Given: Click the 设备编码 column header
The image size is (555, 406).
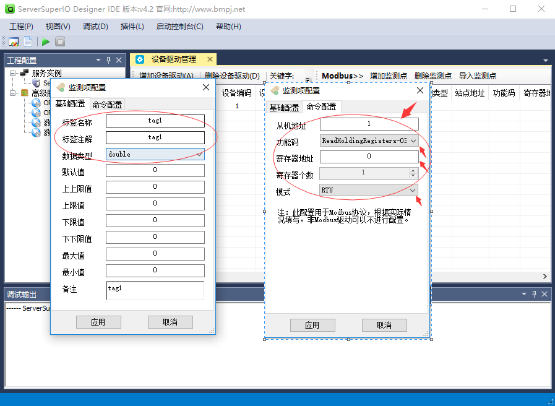Looking at the screenshot, I should tap(236, 93).
